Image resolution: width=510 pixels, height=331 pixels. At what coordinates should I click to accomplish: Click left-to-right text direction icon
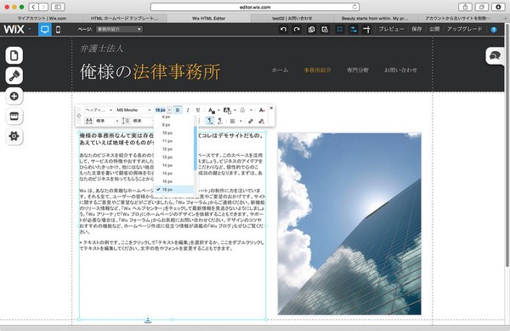[x=210, y=121]
